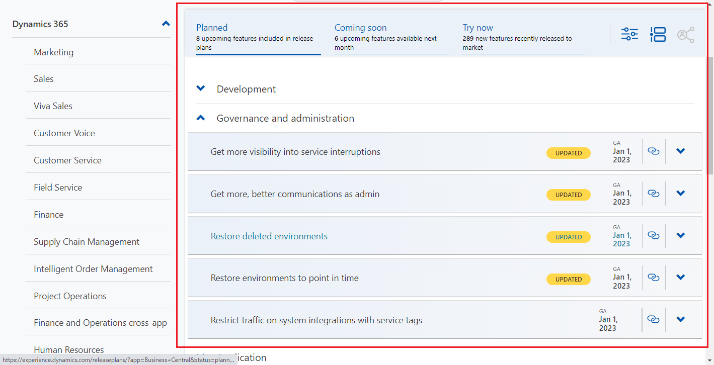The height and width of the screenshot is (365, 714).
Task: Switch to timeline view icon
Action: pyautogui.click(x=658, y=33)
